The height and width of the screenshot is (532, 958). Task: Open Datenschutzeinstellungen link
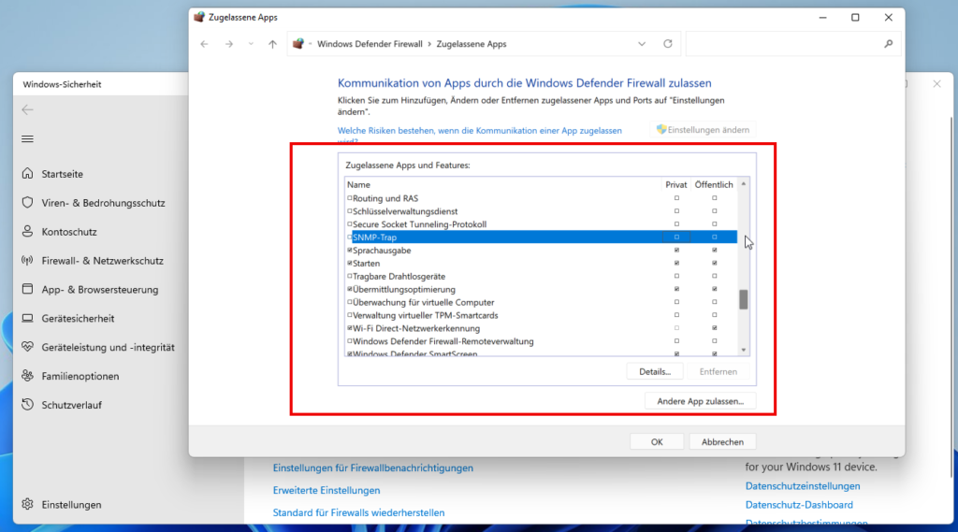[803, 486]
